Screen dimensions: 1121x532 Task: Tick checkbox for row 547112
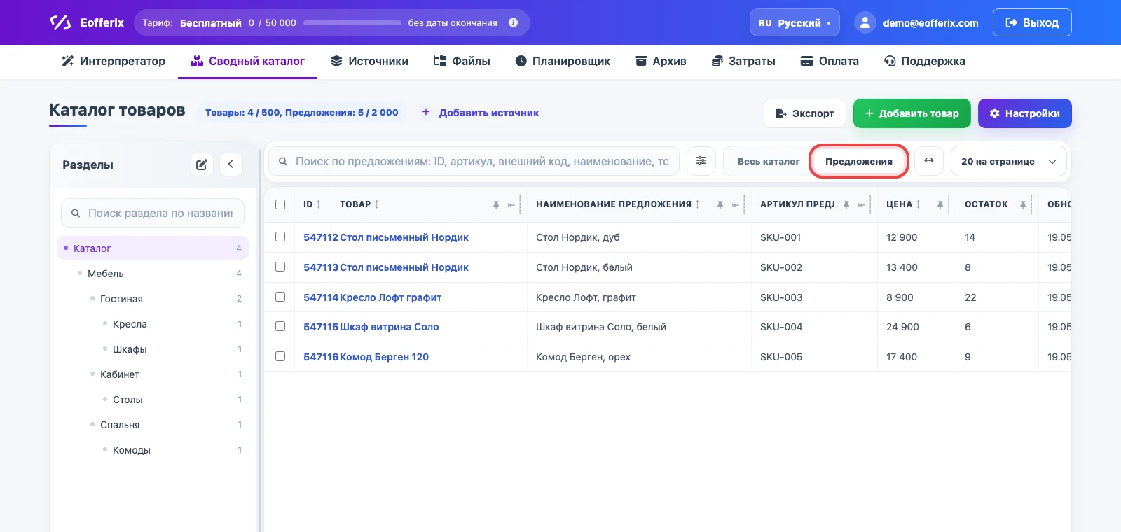tap(280, 237)
